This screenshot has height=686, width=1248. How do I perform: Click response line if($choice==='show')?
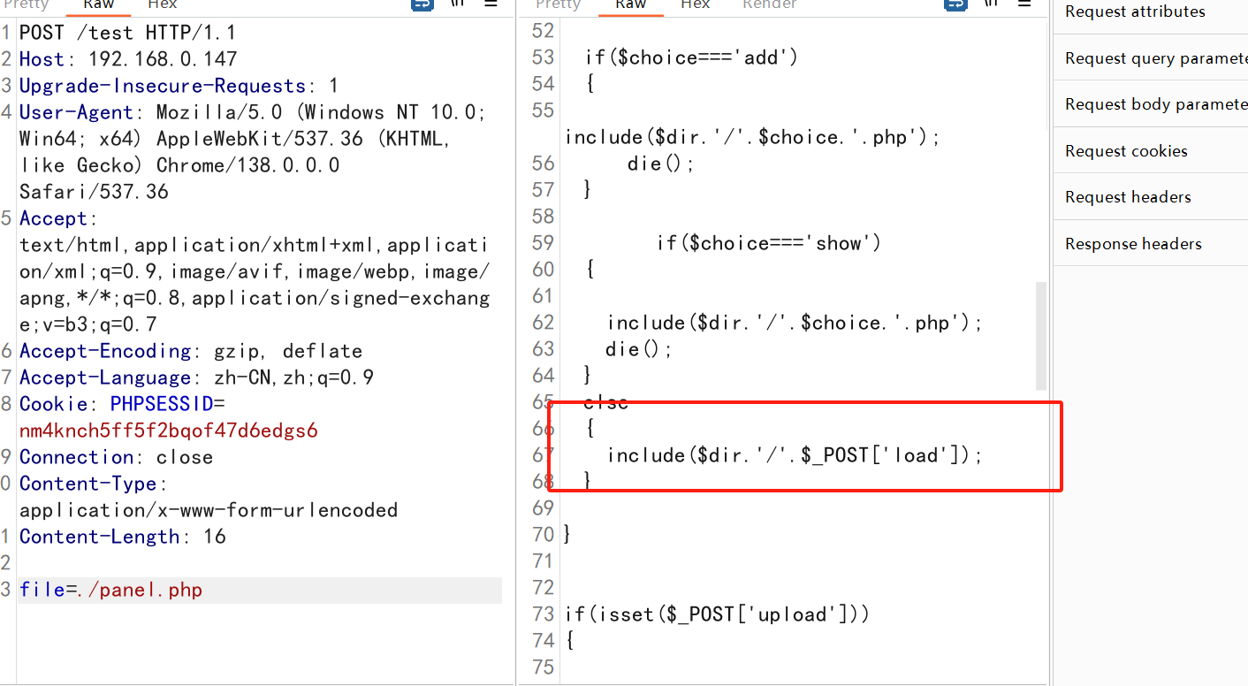pos(769,243)
